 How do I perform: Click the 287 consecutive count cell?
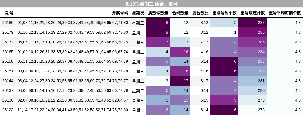(x=252, y=23)
